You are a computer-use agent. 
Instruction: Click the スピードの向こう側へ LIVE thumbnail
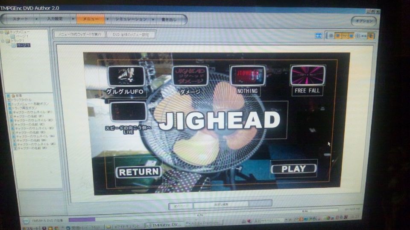coord(128,112)
